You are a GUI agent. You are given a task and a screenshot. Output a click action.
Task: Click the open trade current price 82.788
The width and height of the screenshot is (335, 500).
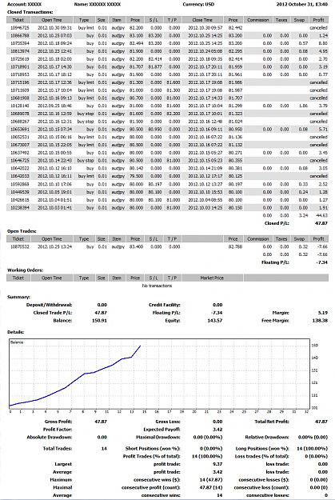pos(235,247)
